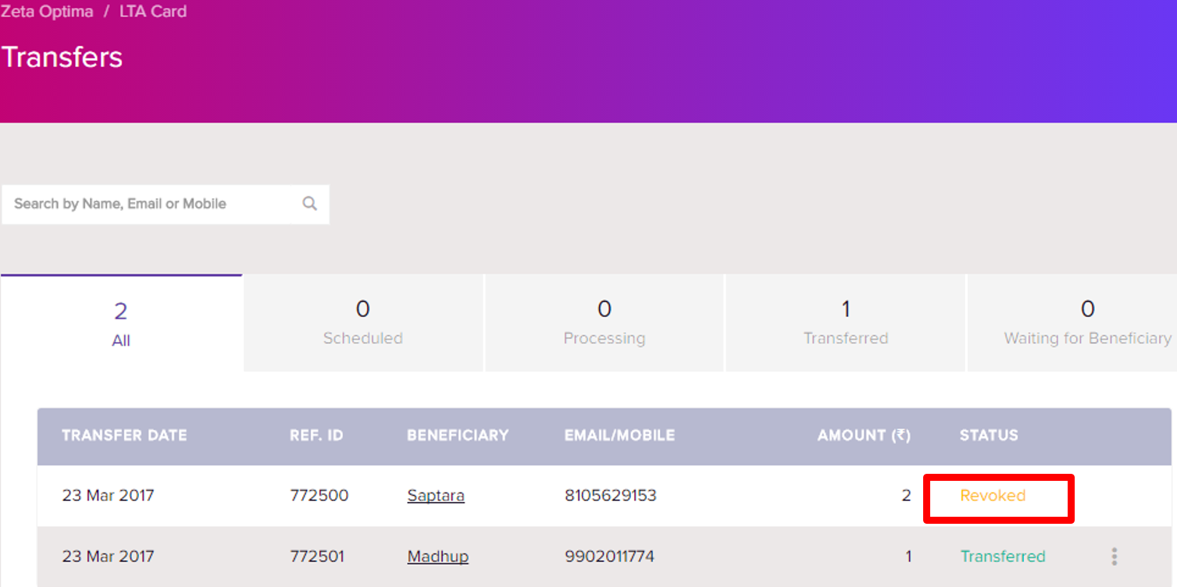Image resolution: width=1177 pixels, height=587 pixels.
Task: Click amount 2 in Saptara's row
Action: [x=907, y=496]
